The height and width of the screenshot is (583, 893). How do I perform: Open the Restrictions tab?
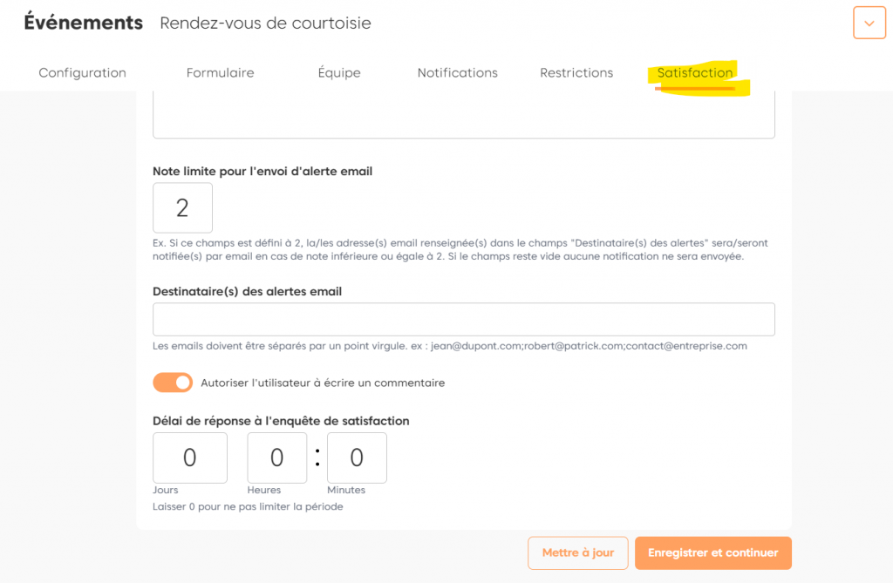point(576,73)
